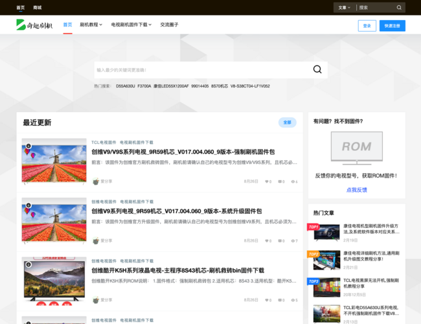Click the 点我反馈 link
Image resolution: width=421 pixels, height=324 pixels.
click(x=357, y=190)
